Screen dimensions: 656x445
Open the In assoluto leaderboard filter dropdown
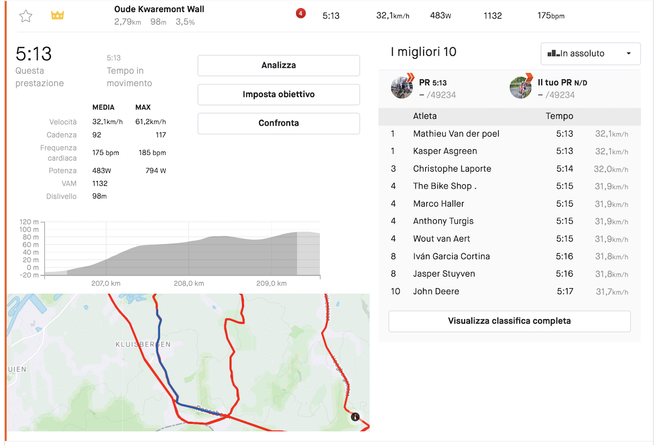[x=590, y=54]
